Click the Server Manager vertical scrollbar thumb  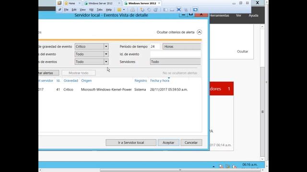(262, 111)
